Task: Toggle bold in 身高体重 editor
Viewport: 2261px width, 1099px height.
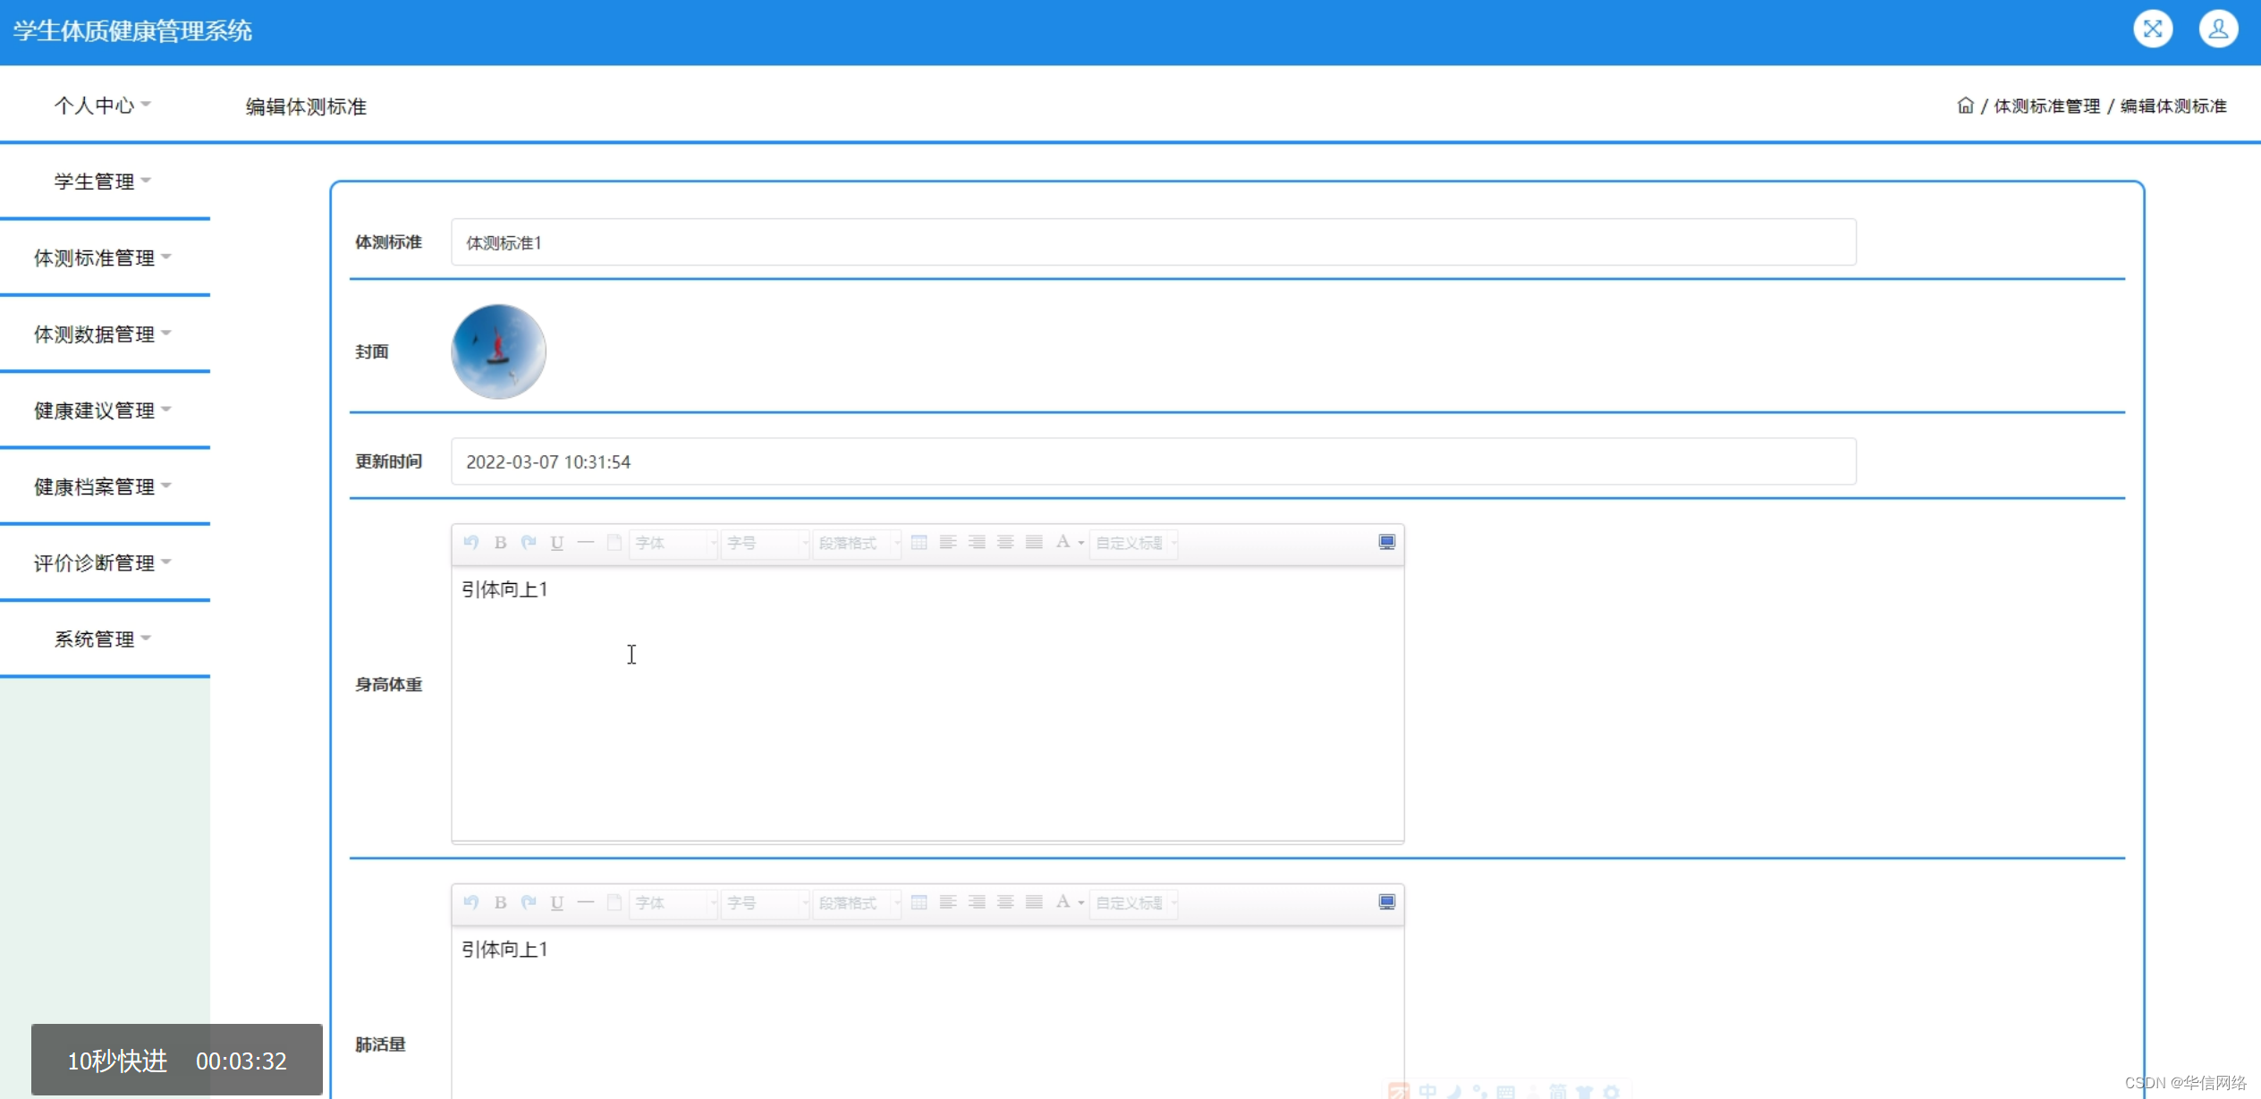Action: pos(500,542)
